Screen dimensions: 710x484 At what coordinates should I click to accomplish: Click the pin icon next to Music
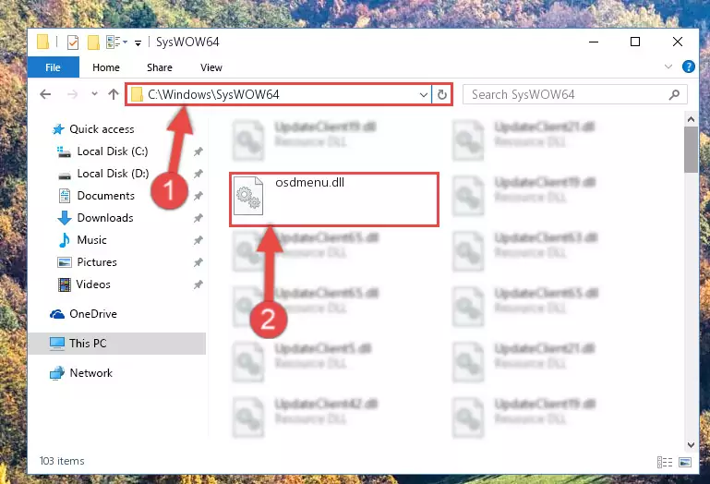pyautogui.click(x=198, y=240)
